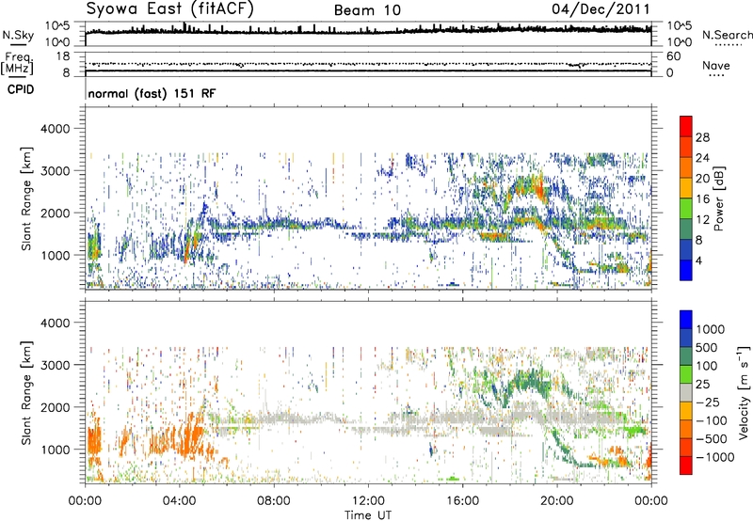753x521 pixels.
Task: Click the red bottom of Velocity colorbar
Action: 686,466
